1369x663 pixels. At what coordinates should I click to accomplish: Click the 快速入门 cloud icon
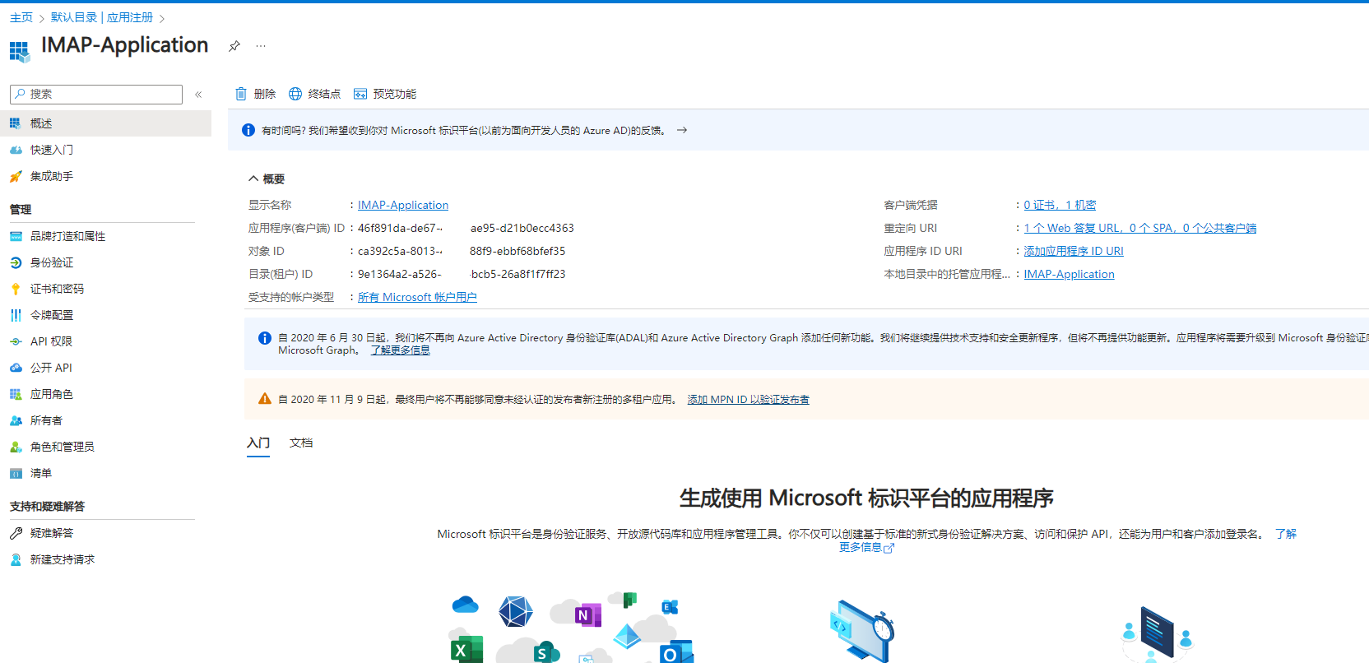coord(16,150)
